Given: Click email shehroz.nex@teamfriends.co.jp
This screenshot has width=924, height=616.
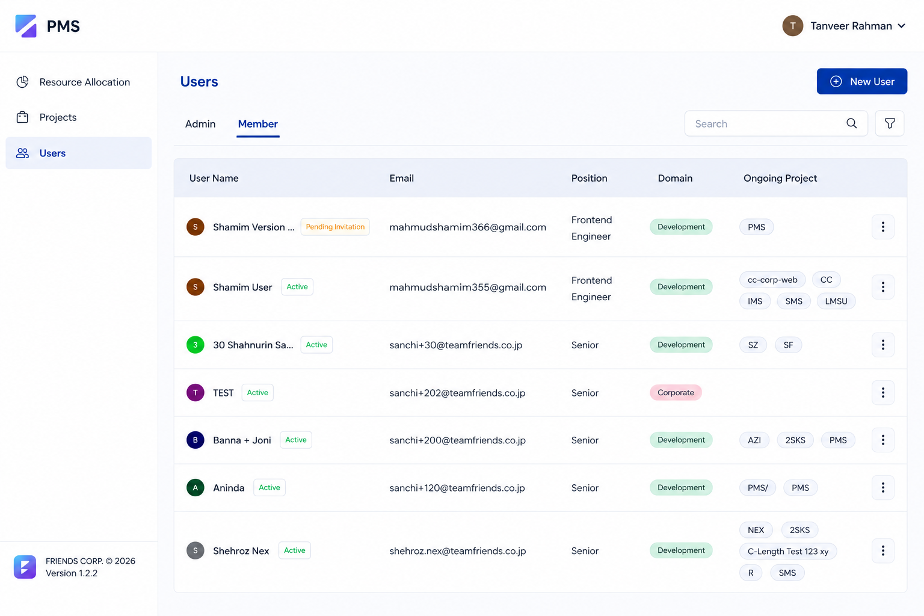Looking at the screenshot, I should point(457,550).
